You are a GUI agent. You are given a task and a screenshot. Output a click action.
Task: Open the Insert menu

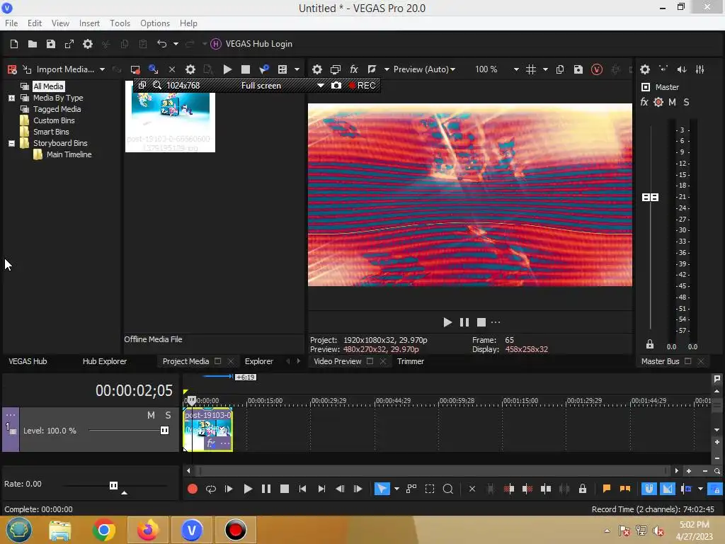click(89, 23)
